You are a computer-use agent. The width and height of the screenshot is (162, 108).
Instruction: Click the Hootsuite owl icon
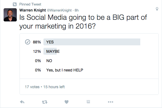click(x=88, y=102)
